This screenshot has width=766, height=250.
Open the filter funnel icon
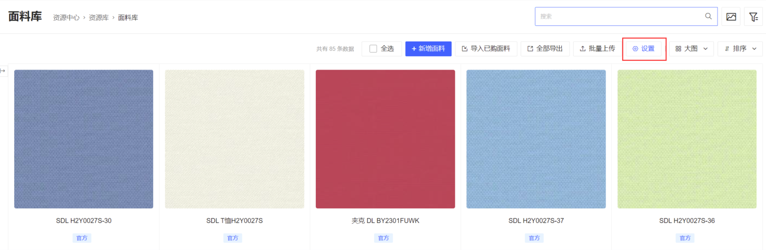pos(753,17)
